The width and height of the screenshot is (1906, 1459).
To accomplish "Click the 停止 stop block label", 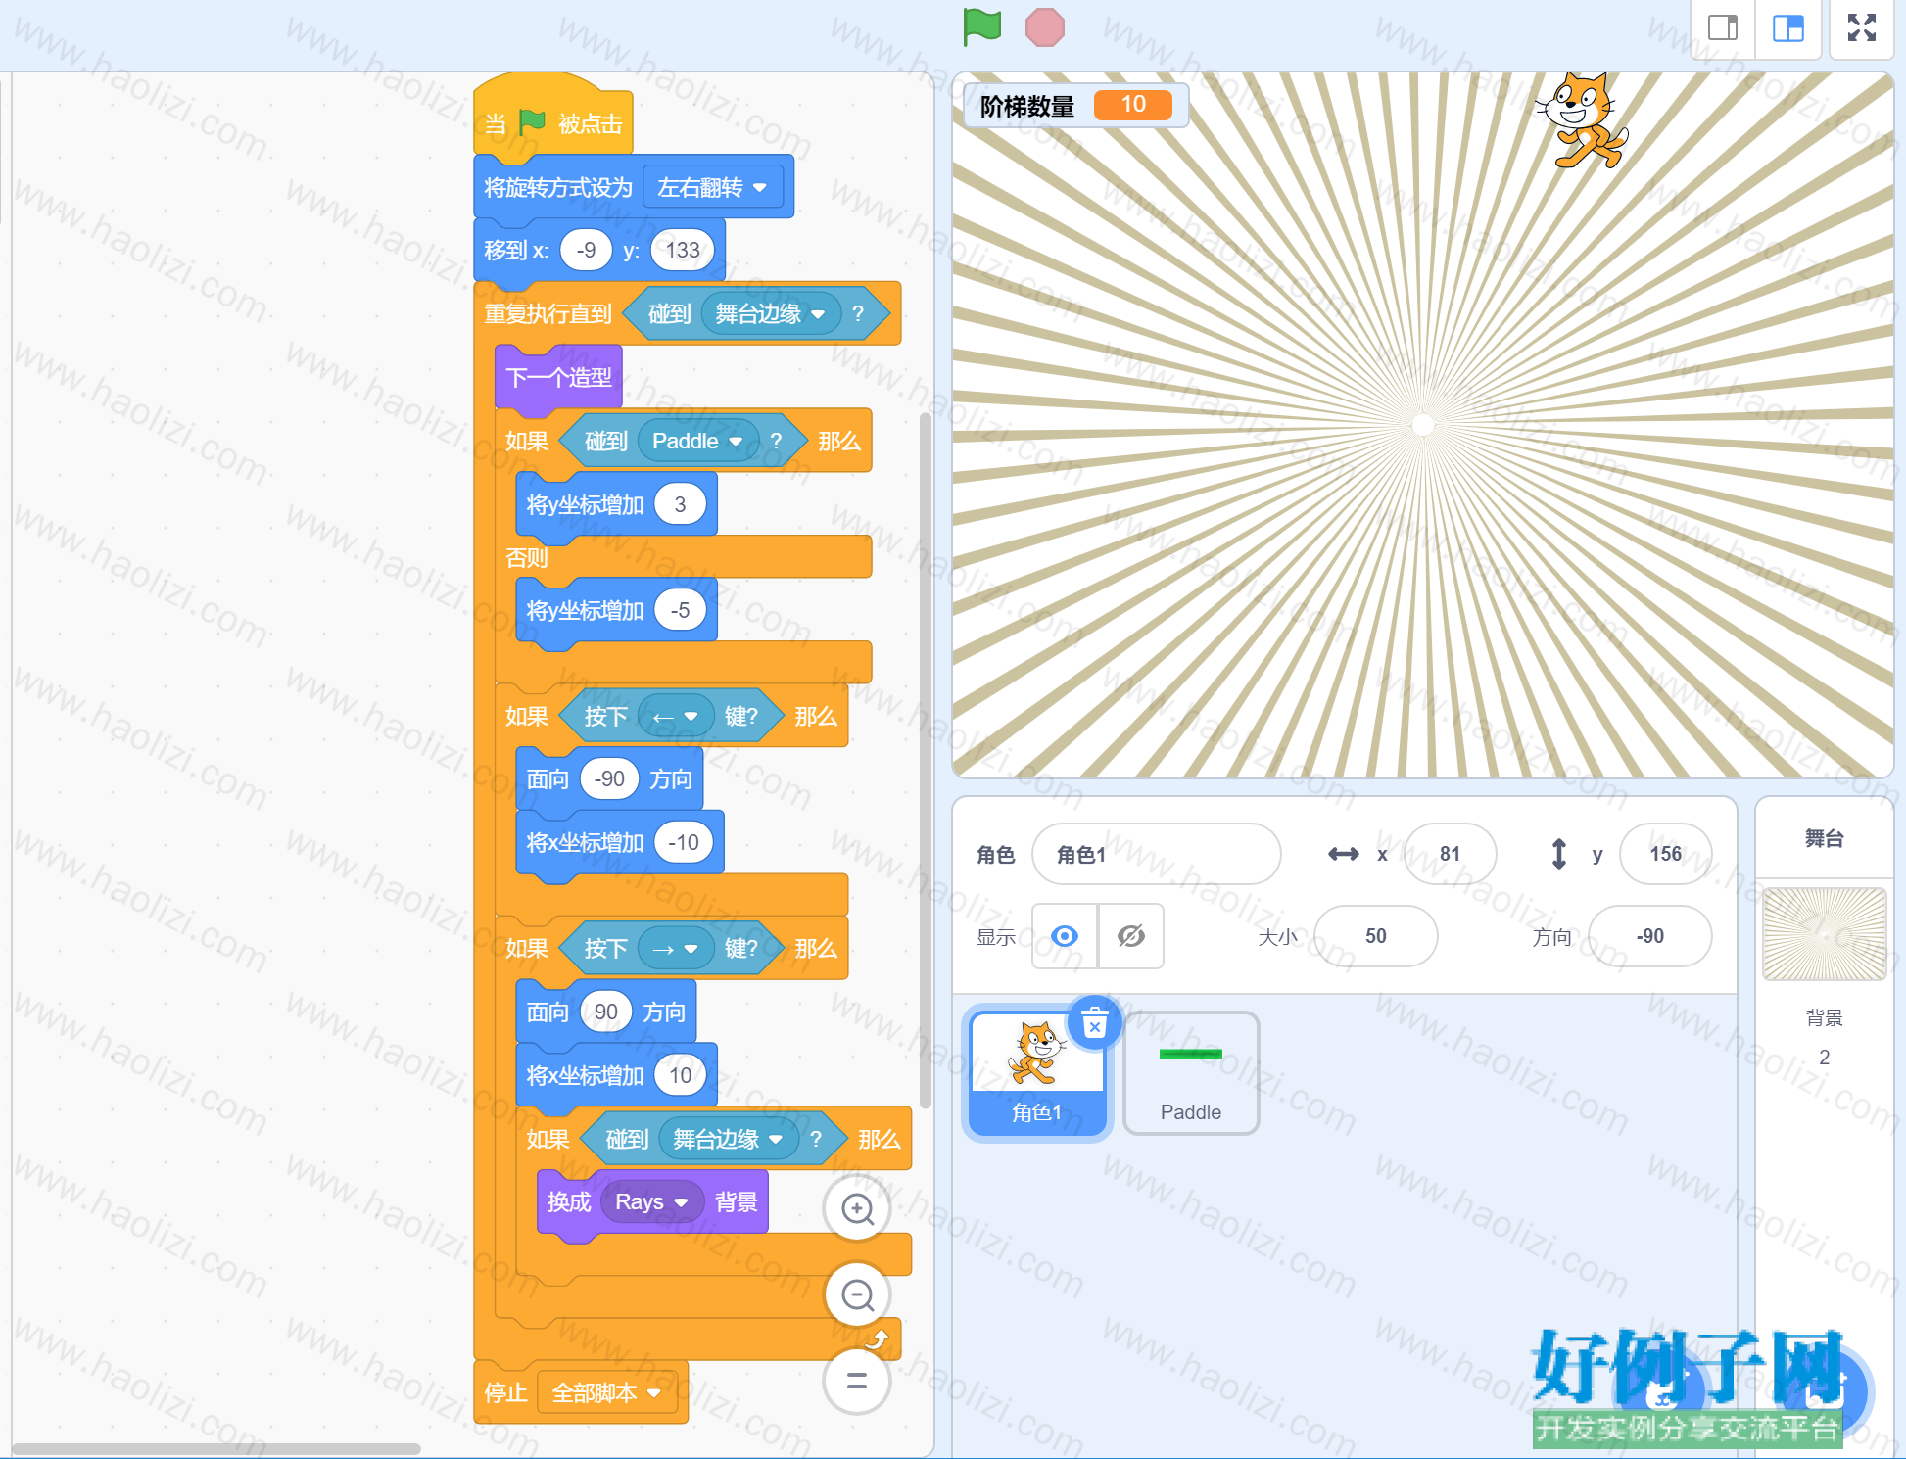I will 505,1392.
